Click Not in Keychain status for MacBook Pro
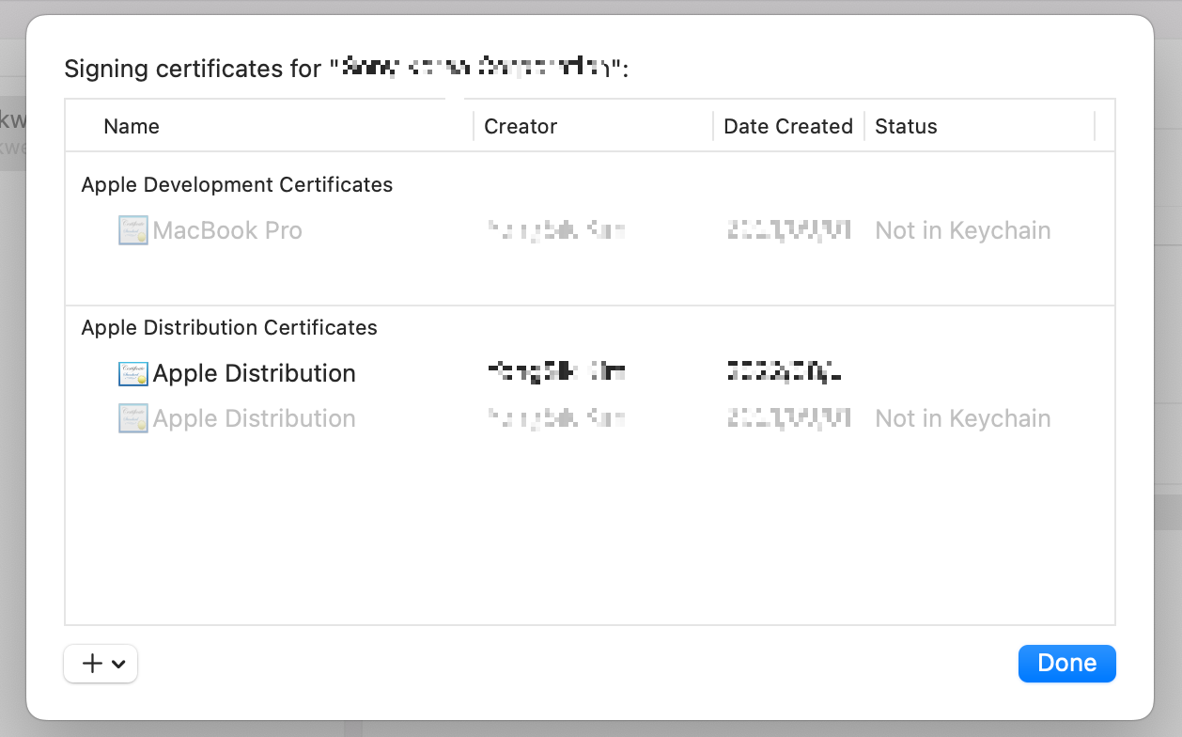 coord(963,230)
